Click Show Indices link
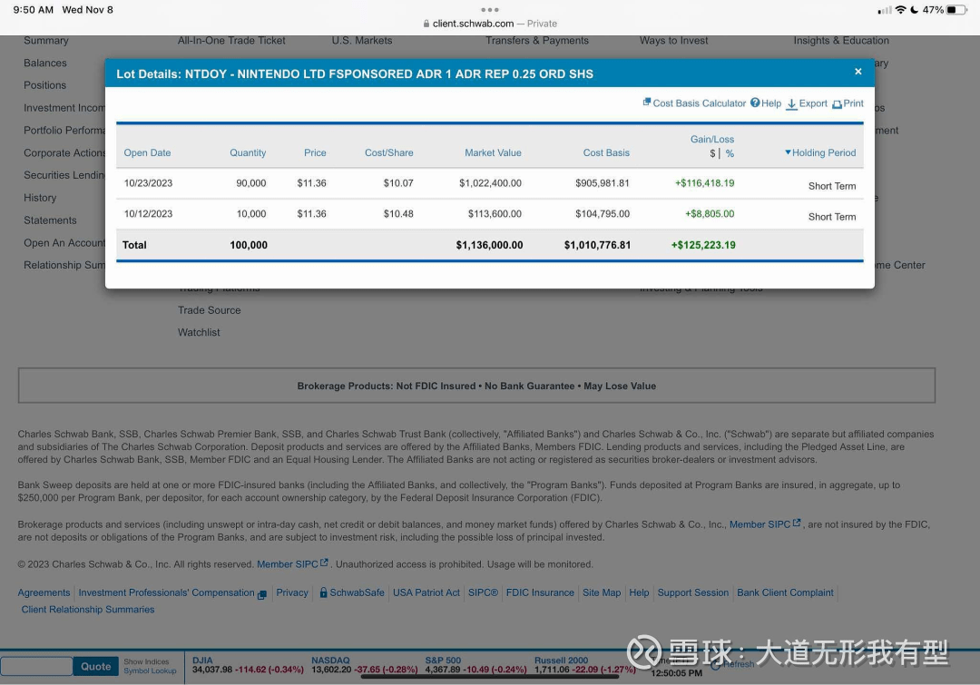Image resolution: width=980 pixels, height=685 pixels. click(146, 662)
